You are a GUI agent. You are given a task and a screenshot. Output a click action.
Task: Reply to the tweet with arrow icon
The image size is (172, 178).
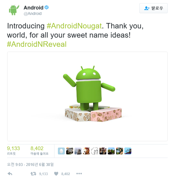tap(10, 174)
